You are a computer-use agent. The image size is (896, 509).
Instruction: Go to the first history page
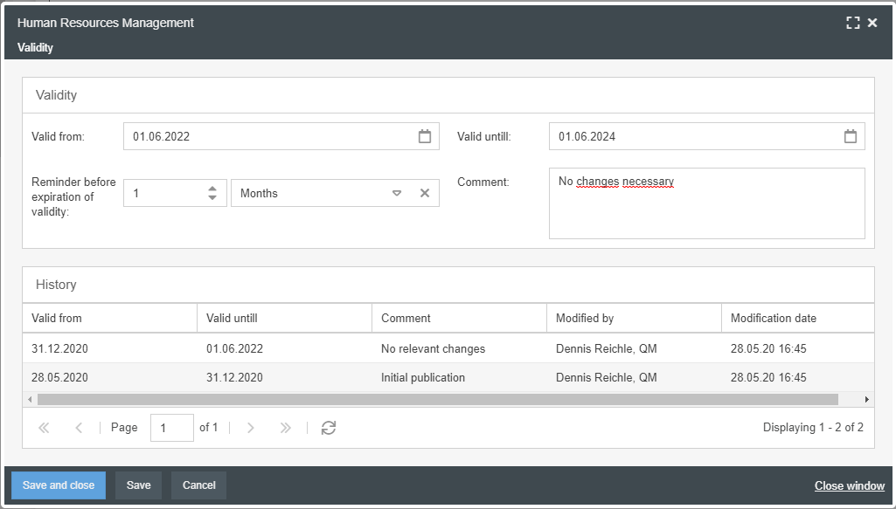pos(44,428)
